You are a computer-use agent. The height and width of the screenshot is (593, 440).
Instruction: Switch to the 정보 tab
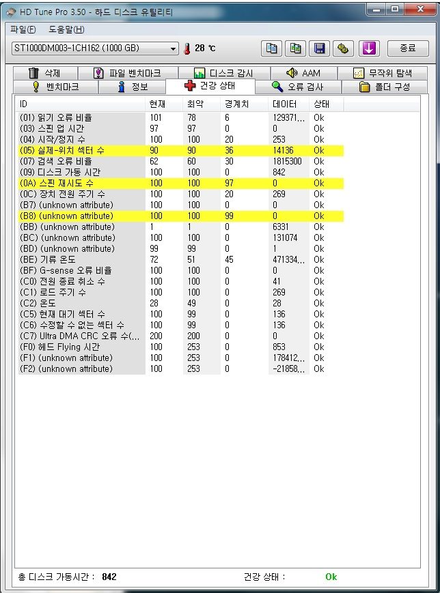132,87
